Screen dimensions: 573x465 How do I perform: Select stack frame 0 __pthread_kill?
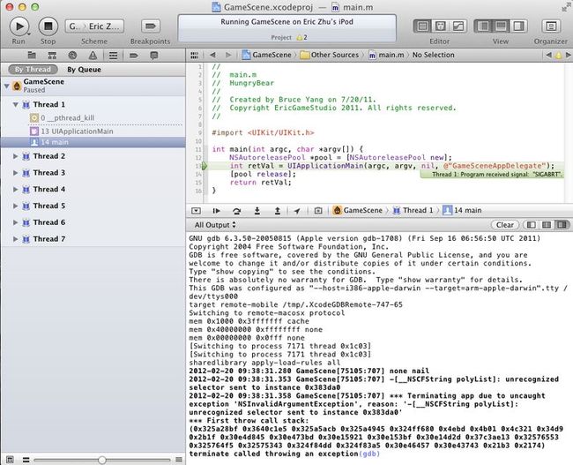coord(93,118)
